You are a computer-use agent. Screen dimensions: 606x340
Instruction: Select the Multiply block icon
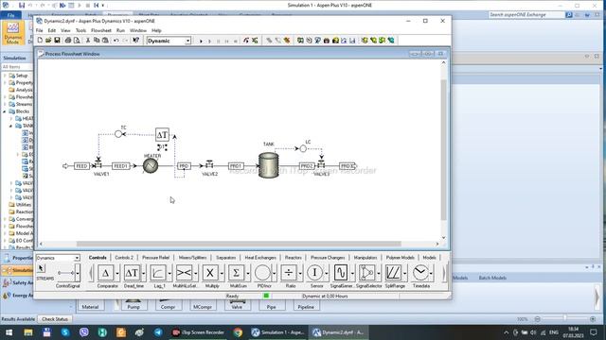pos(210,273)
